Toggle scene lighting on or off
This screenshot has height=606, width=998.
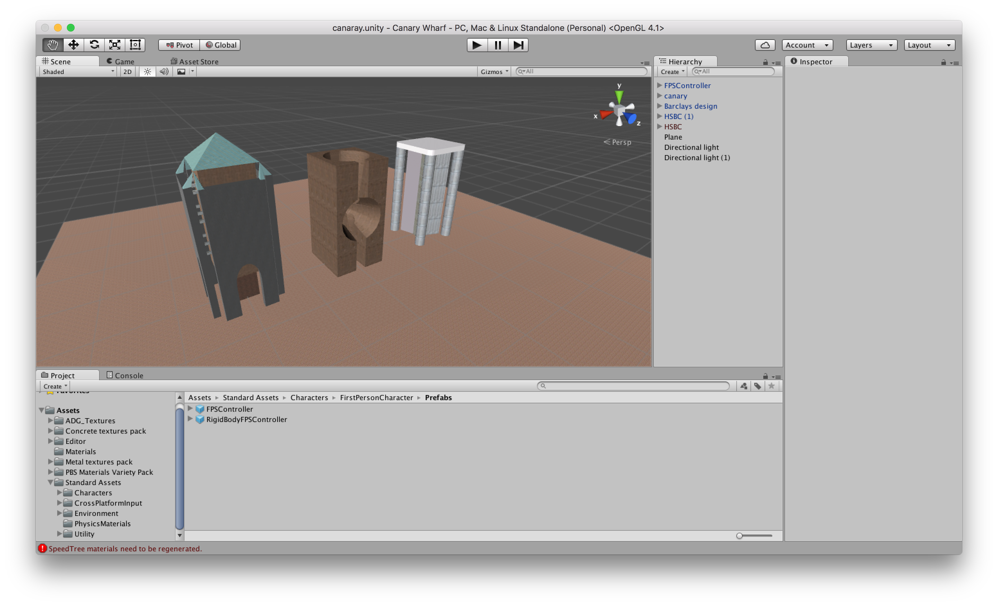tap(148, 72)
